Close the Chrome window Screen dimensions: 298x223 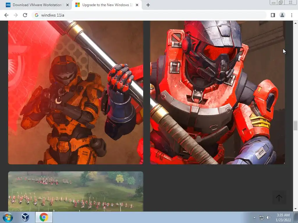291,2
